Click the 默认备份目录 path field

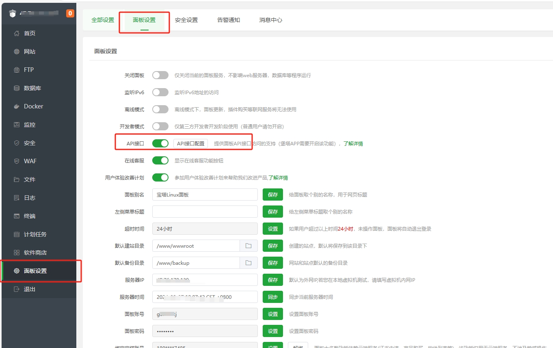pos(196,263)
